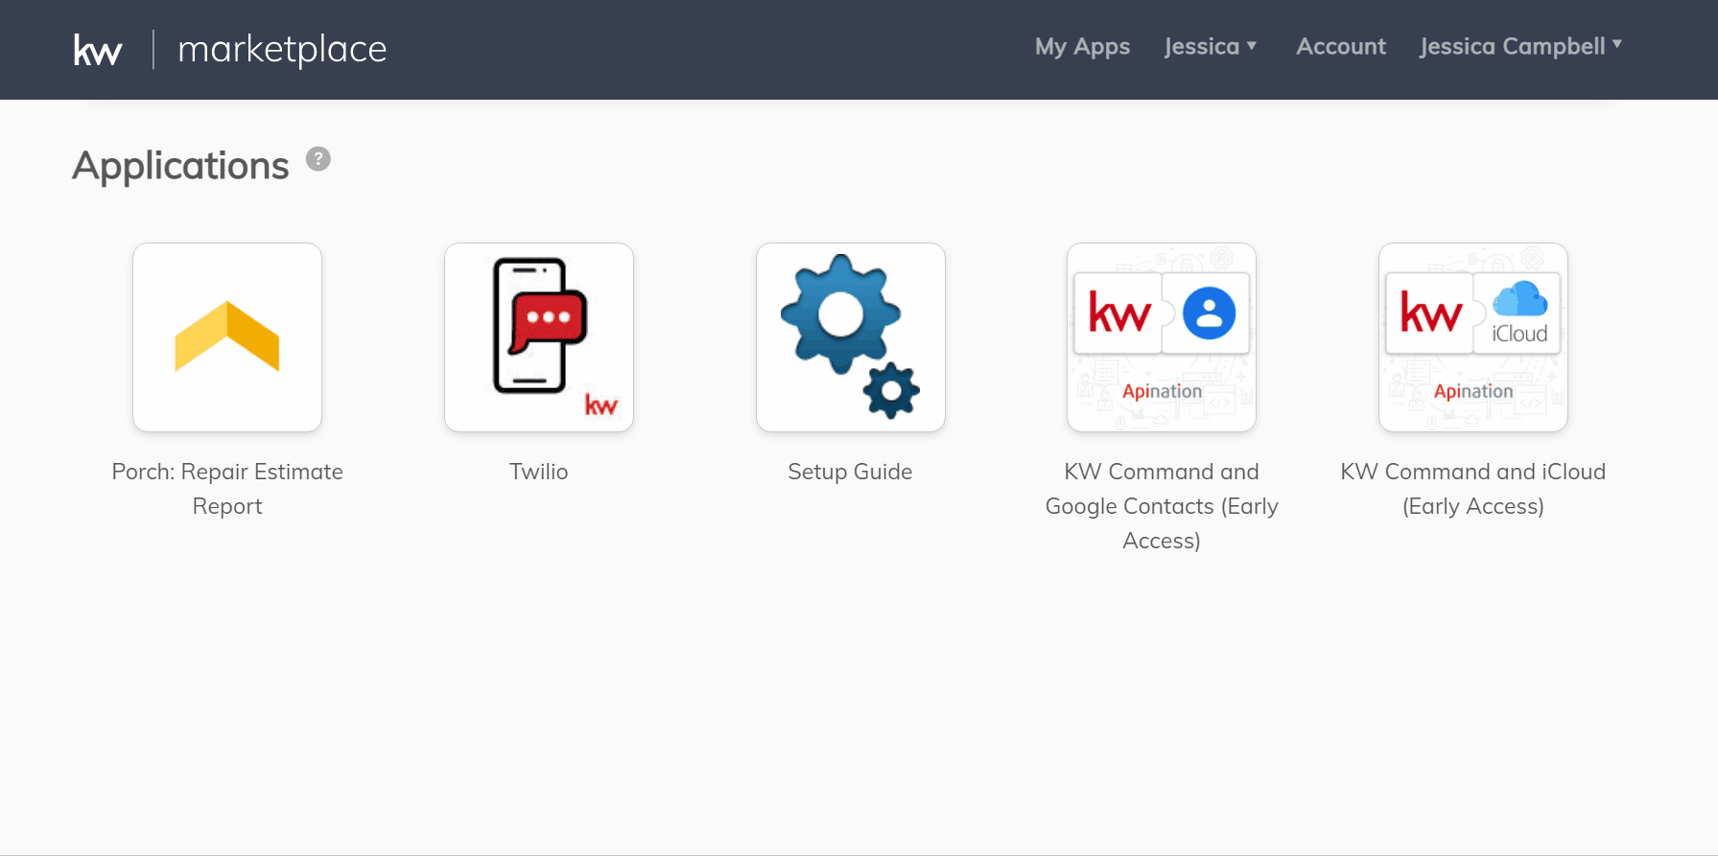This screenshot has width=1718, height=856.
Task: Click the KW logo in header
Action: click(x=98, y=50)
